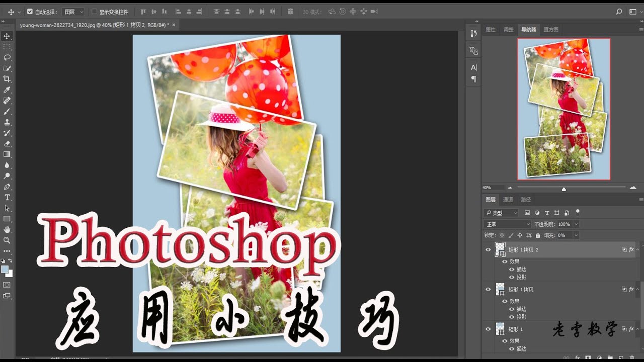Viewport: 644px width, 362px height.
Task: Select the Horizontal Type tool
Action: (7, 197)
